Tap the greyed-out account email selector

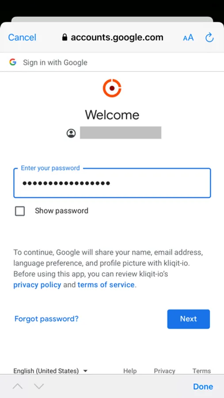121,133
